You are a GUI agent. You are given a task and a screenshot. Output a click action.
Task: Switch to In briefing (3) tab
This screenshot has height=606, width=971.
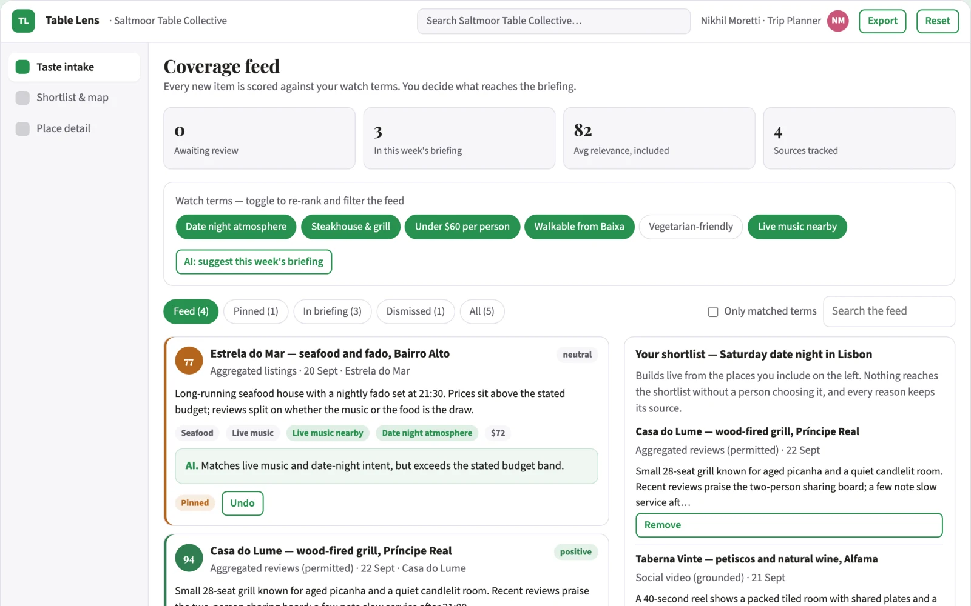332,311
